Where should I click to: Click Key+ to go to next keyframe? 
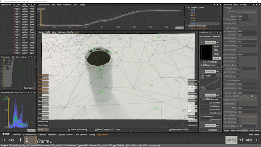249,140
